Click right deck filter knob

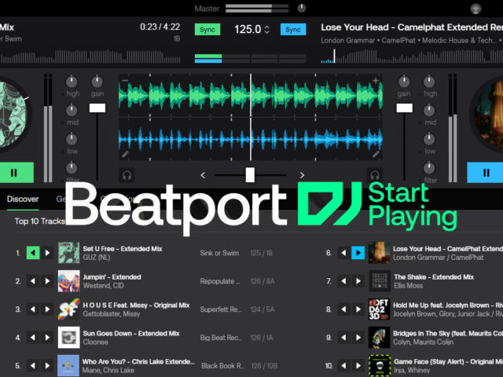pyautogui.click(x=429, y=167)
